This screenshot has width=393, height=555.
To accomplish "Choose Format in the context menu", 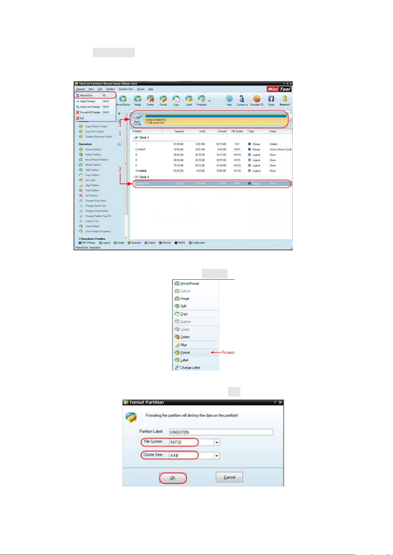I will pyautogui.click(x=196, y=352).
